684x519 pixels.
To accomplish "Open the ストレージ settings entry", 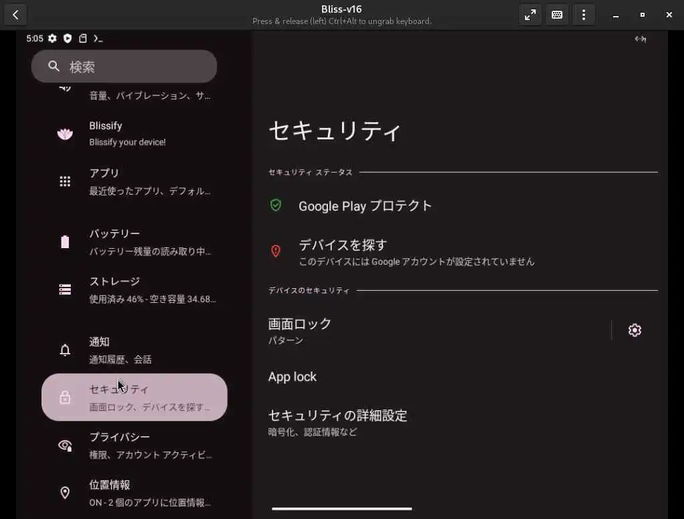I will [x=134, y=290].
